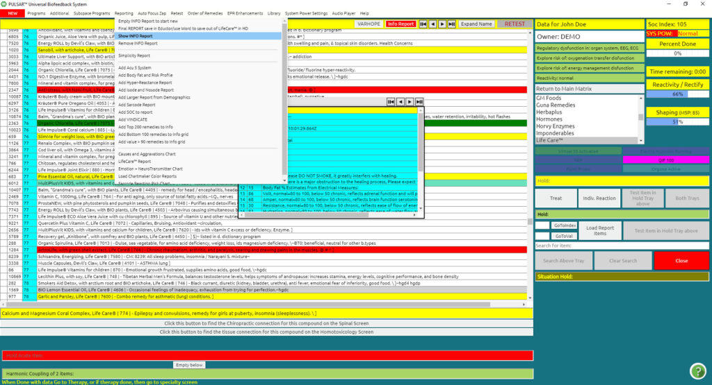Open the Library menu
This screenshot has height=385, width=712.
point(274,13)
